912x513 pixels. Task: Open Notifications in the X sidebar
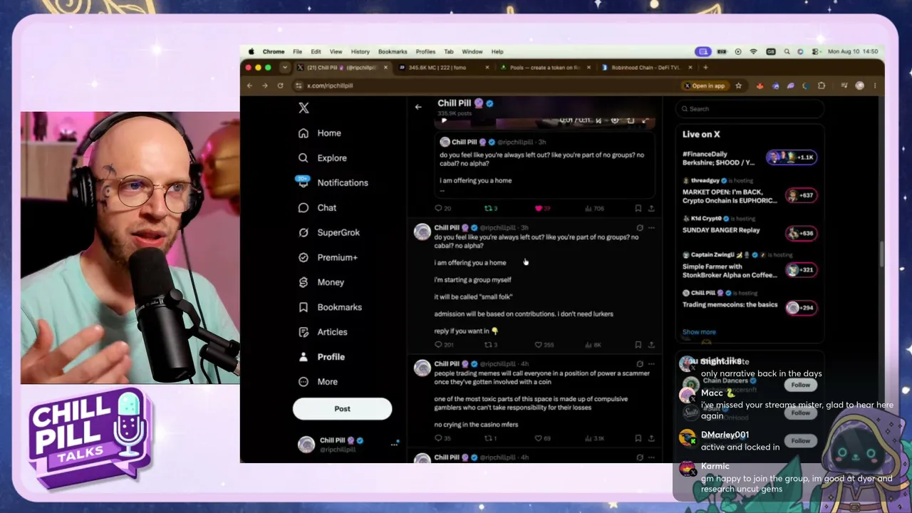pyautogui.click(x=333, y=182)
